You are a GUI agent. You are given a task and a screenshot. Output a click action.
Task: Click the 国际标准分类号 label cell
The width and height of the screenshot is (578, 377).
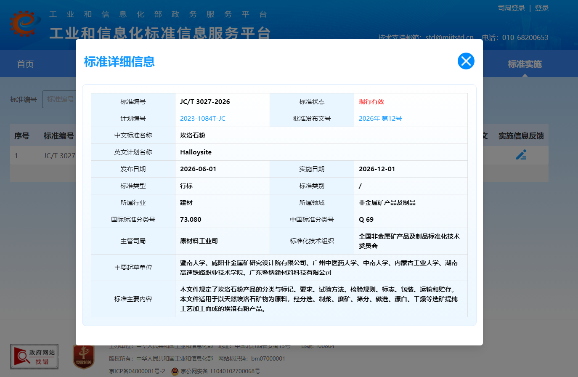click(x=133, y=220)
